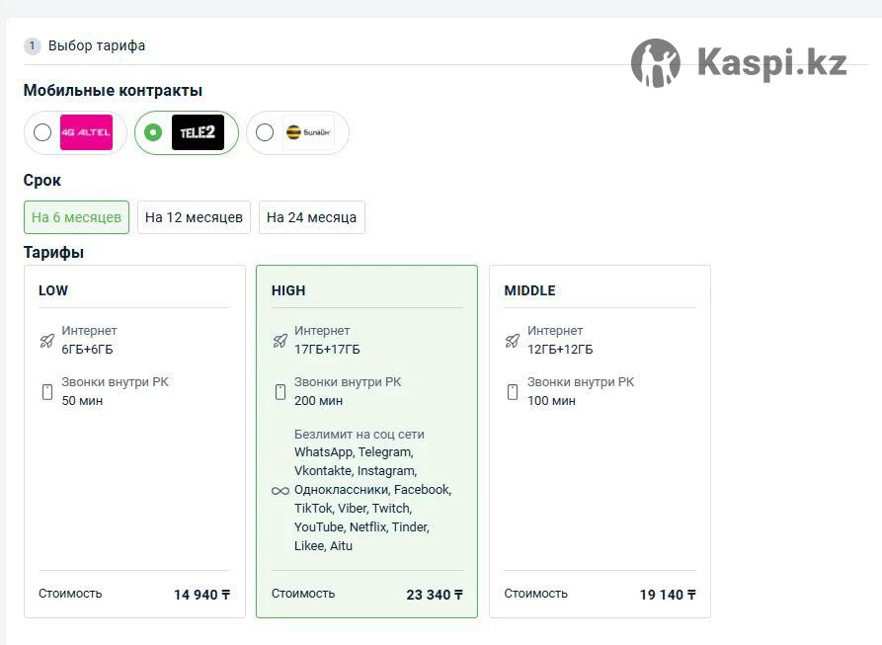Click the 'Безлимит на соц сети' label
This screenshot has height=645, width=882.
360,435
